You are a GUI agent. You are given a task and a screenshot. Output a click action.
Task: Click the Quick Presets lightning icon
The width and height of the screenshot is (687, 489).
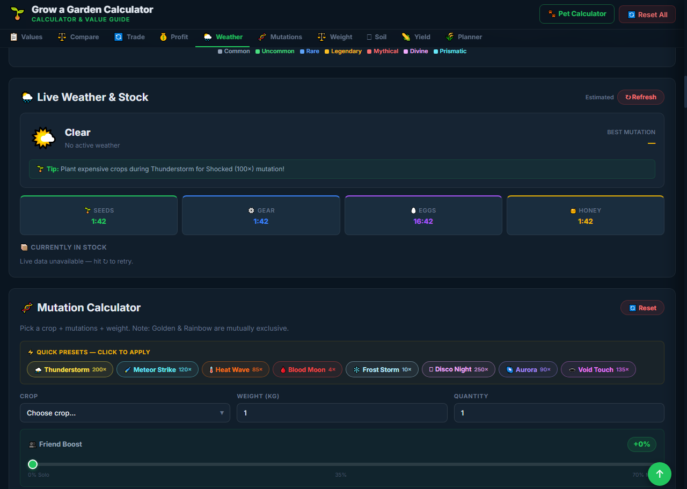(31, 352)
